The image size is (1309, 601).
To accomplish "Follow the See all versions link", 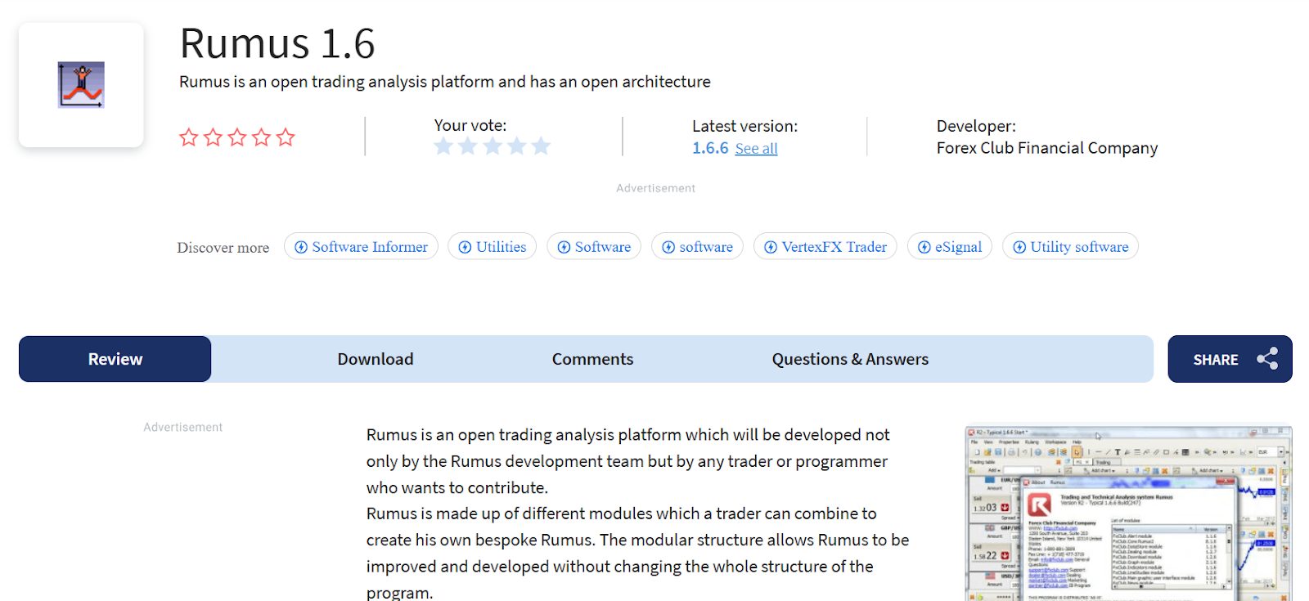I will click(756, 149).
